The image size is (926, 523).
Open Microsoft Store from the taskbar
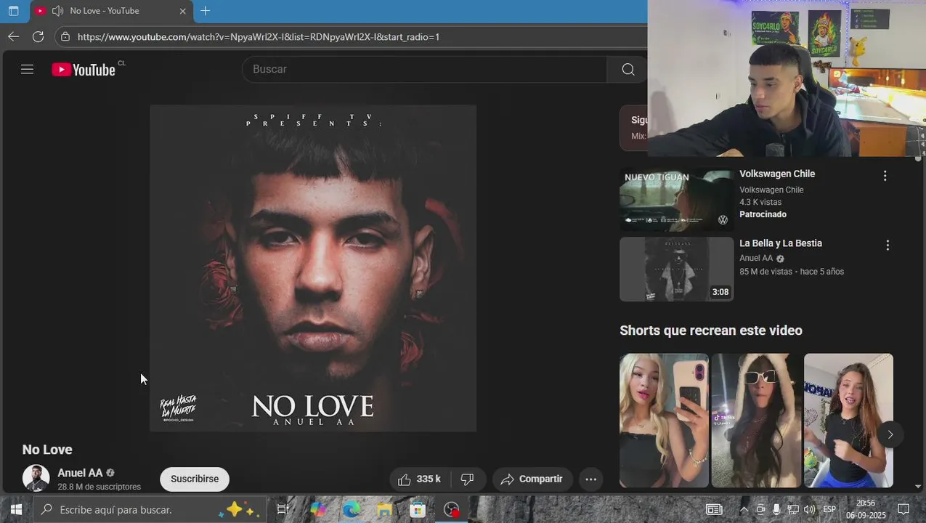[x=417, y=510]
